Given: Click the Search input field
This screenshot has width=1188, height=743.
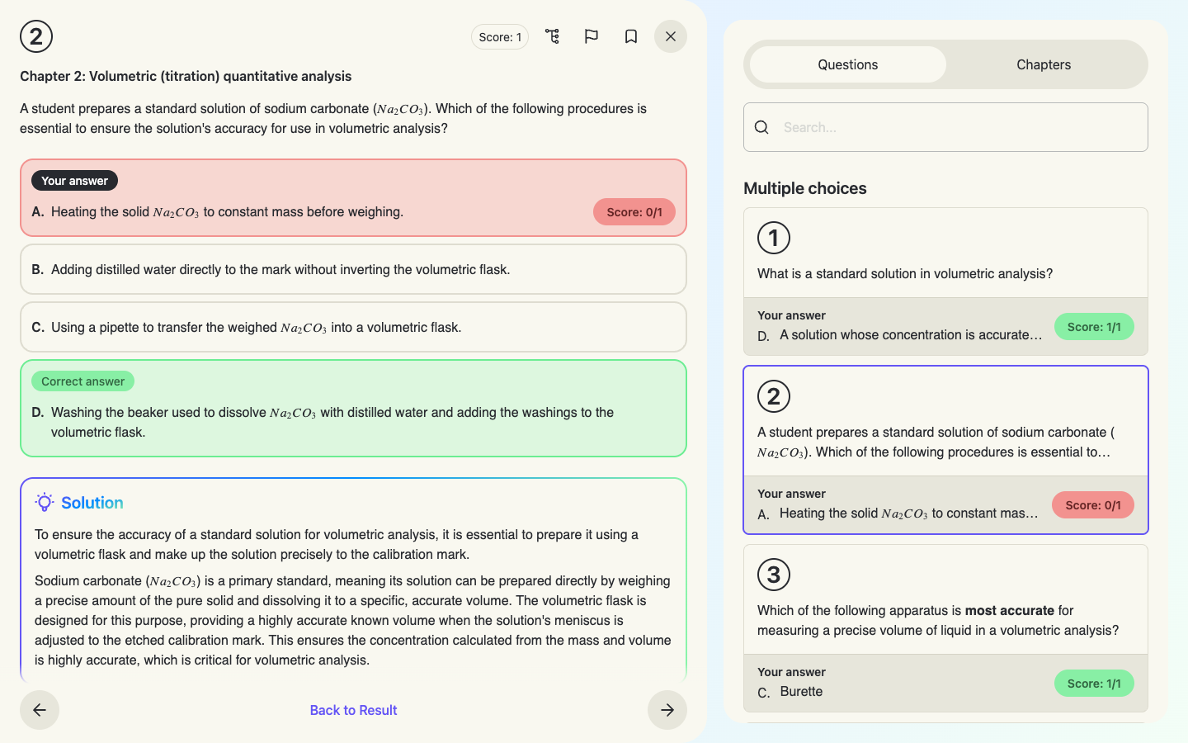Looking at the screenshot, I should pos(945,127).
